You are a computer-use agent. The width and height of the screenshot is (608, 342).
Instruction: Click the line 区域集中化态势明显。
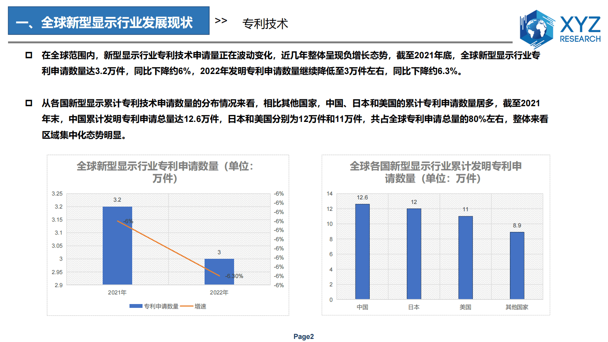(84, 135)
